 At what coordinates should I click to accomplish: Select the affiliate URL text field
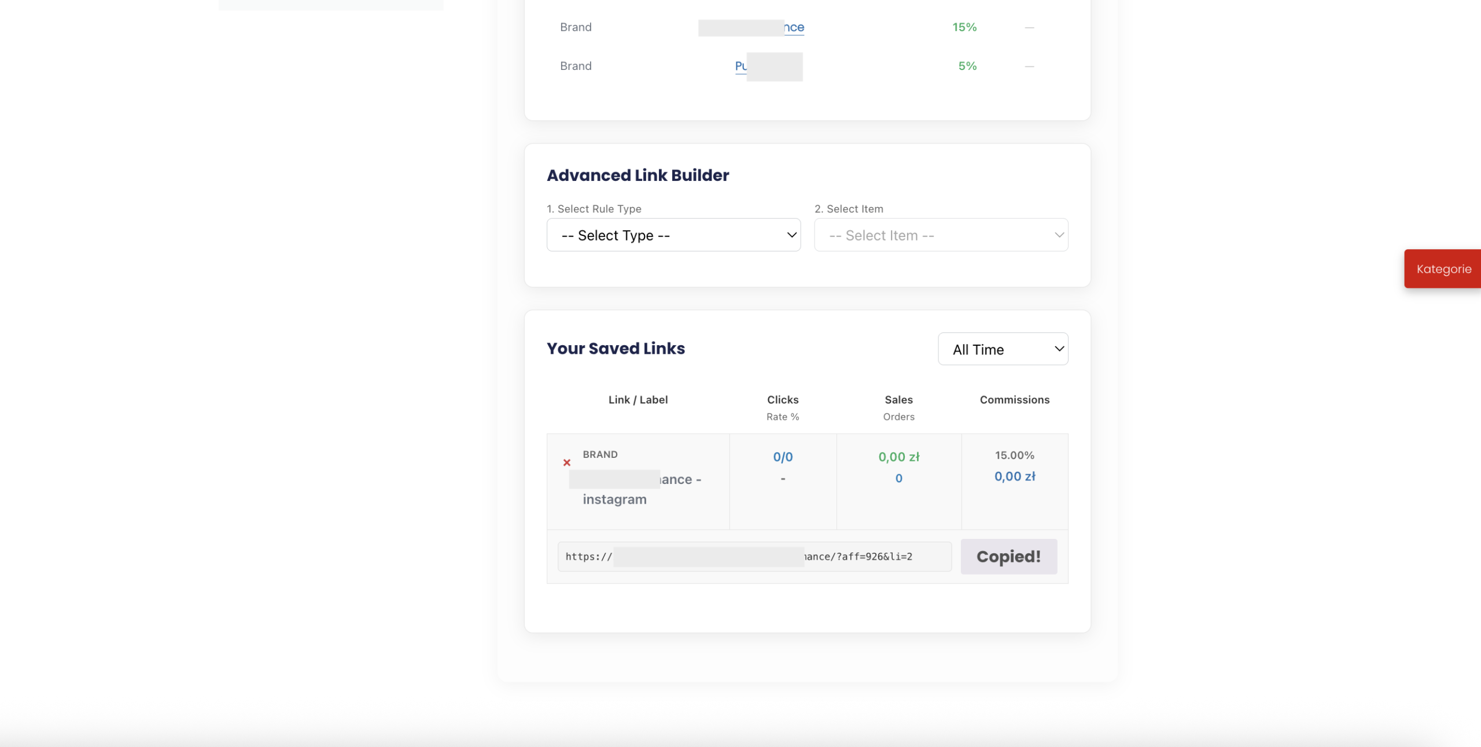tap(754, 557)
